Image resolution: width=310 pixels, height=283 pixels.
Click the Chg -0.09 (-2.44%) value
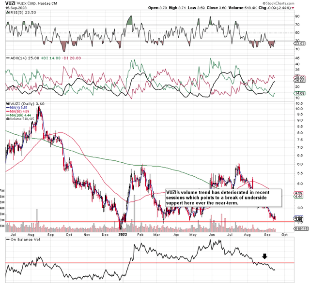click(275, 8)
